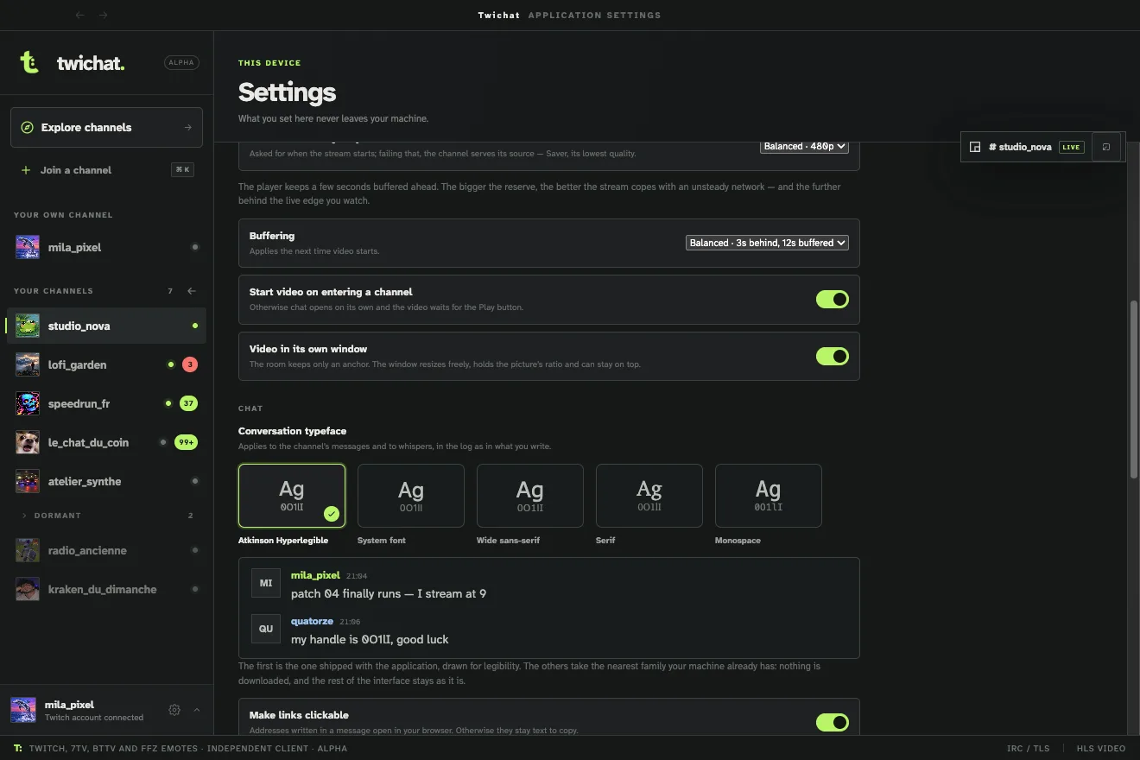This screenshot has width=1140, height=760.
Task: Pick the Wide sans-serif typeface card
Action: pos(530,496)
